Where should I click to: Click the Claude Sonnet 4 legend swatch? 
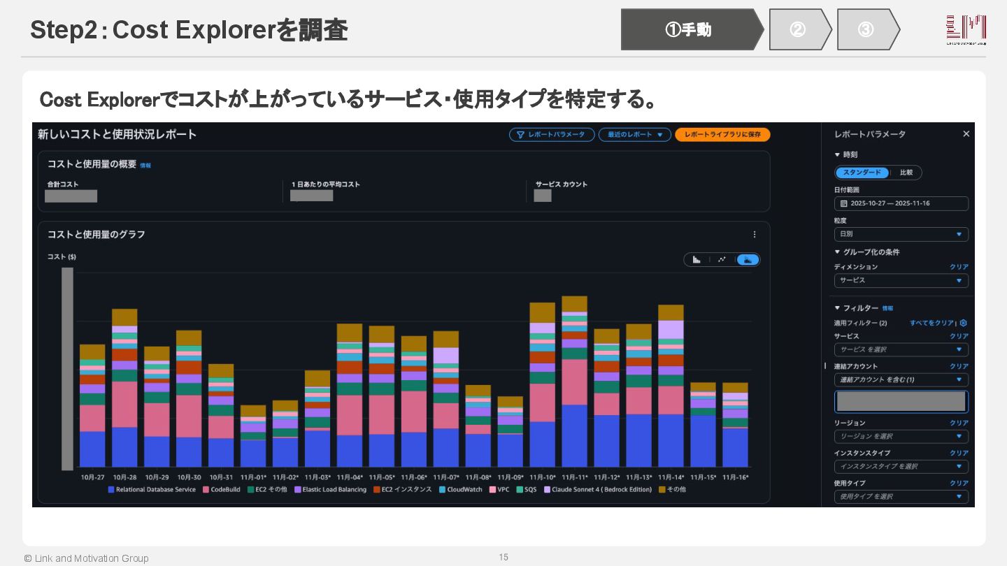tap(547, 490)
